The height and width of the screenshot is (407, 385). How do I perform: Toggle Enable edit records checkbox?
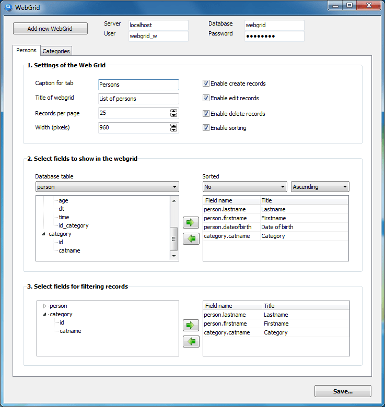point(206,98)
